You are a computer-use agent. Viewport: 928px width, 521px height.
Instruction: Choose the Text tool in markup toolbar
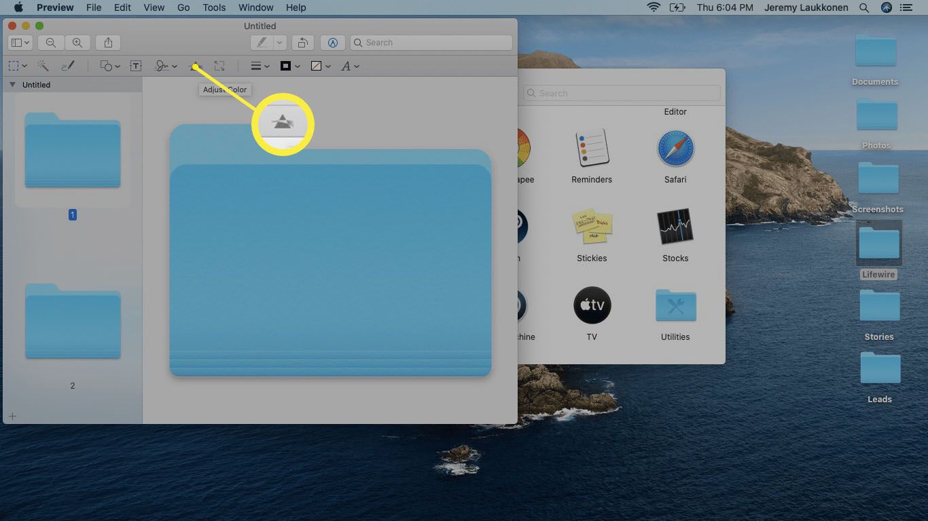pyautogui.click(x=136, y=66)
